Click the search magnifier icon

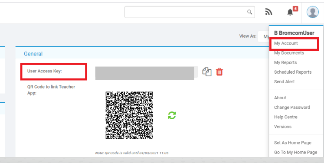tap(249, 12)
